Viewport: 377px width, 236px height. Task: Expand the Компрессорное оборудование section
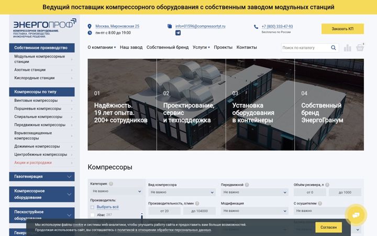coord(42,194)
